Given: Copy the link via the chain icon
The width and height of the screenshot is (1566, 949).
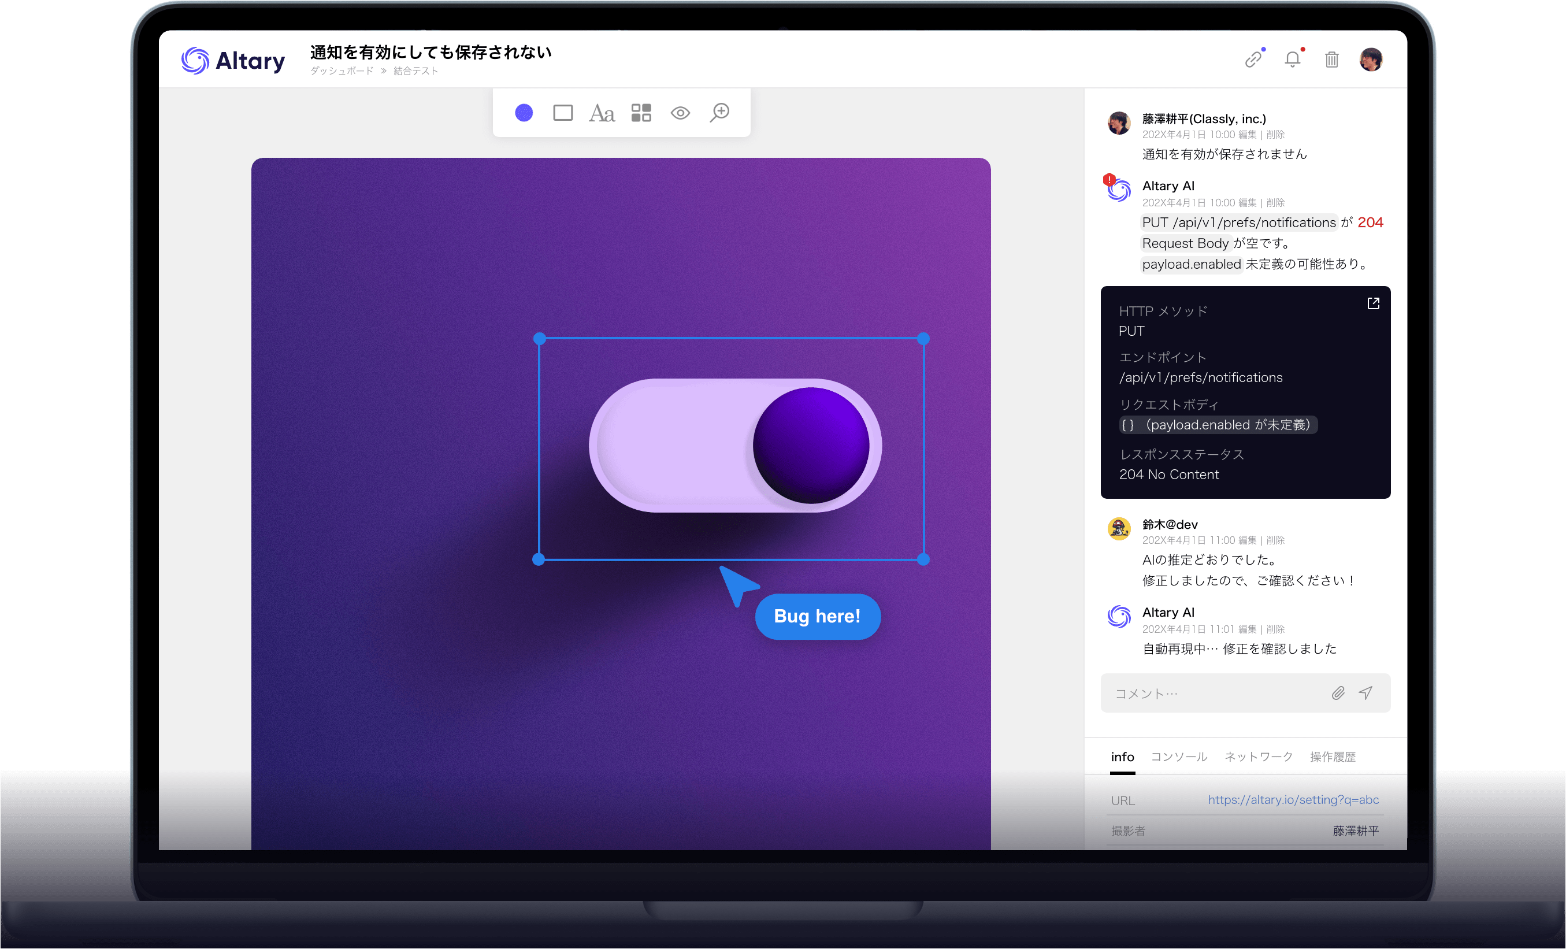Looking at the screenshot, I should [x=1253, y=60].
